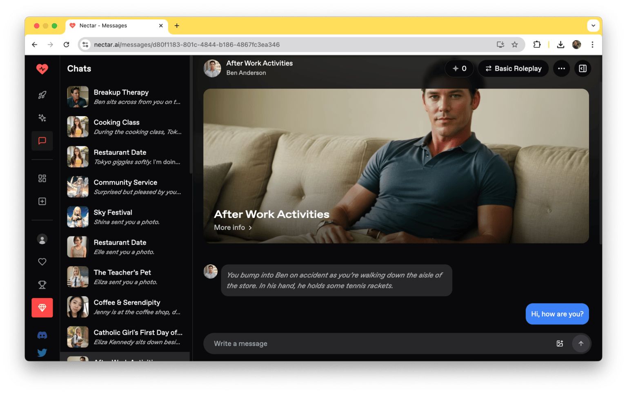Image resolution: width=627 pixels, height=394 pixels.
Task: Click 'Eliza sent you a photo.' preview text
Action: pyautogui.click(x=125, y=282)
